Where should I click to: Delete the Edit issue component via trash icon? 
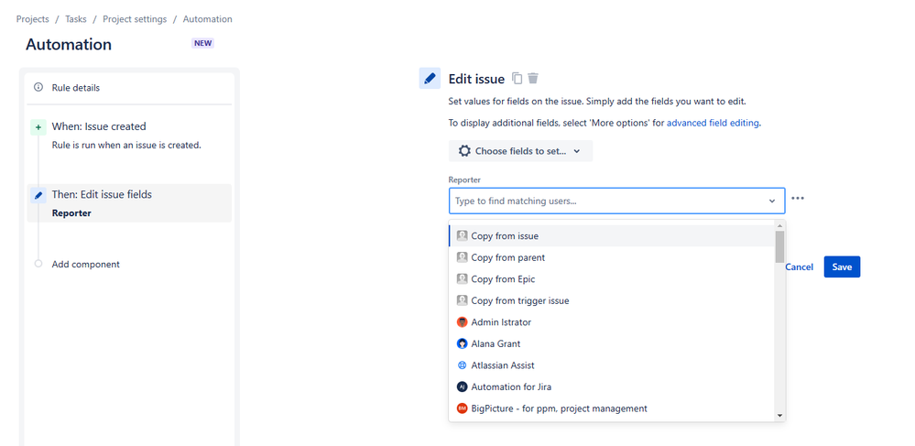coord(533,78)
